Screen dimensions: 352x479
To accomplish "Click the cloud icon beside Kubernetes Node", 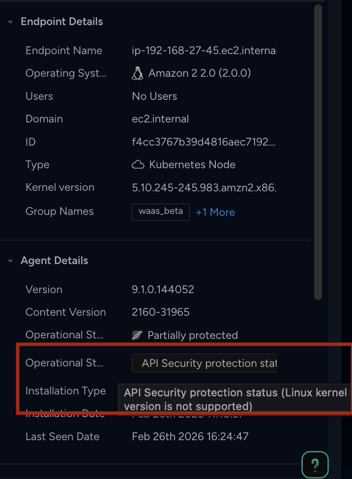I will click(x=138, y=165).
